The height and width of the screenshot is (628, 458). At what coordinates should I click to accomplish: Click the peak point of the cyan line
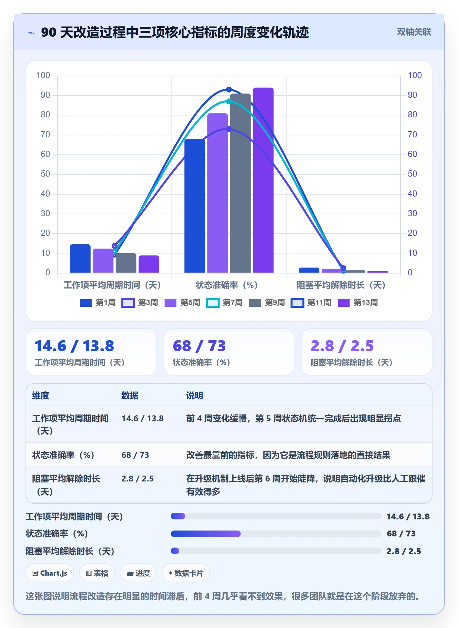tap(229, 101)
